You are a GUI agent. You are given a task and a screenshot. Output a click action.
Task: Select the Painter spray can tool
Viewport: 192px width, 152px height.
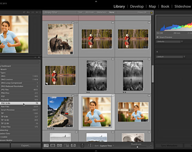(x=82, y=146)
